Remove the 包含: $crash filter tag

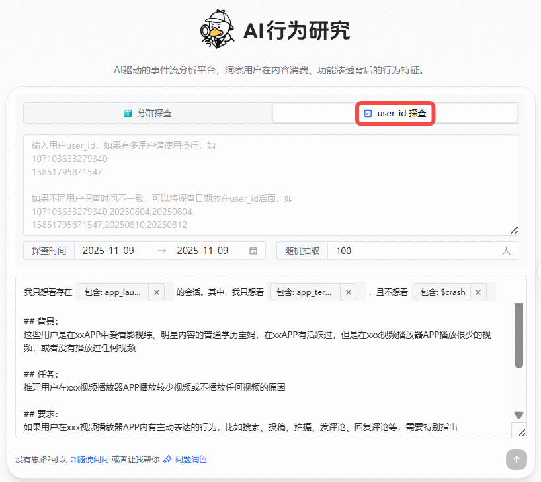478,292
